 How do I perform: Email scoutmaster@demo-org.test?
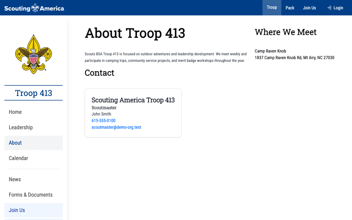pyautogui.click(x=116, y=127)
